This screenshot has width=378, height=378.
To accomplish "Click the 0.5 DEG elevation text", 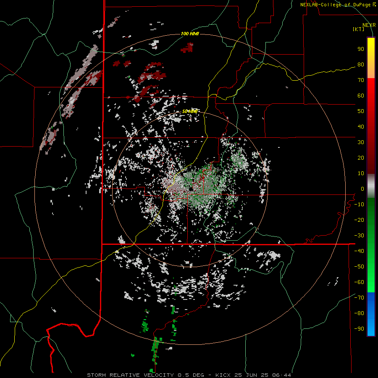I will tap(191, 375).
